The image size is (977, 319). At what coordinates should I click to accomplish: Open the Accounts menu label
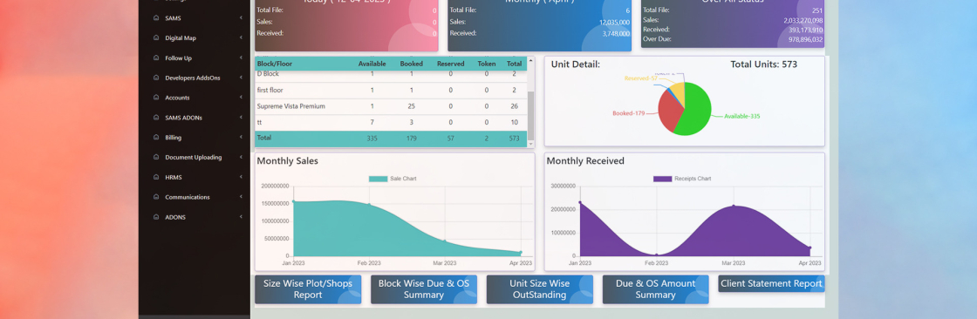coord(178,98)
